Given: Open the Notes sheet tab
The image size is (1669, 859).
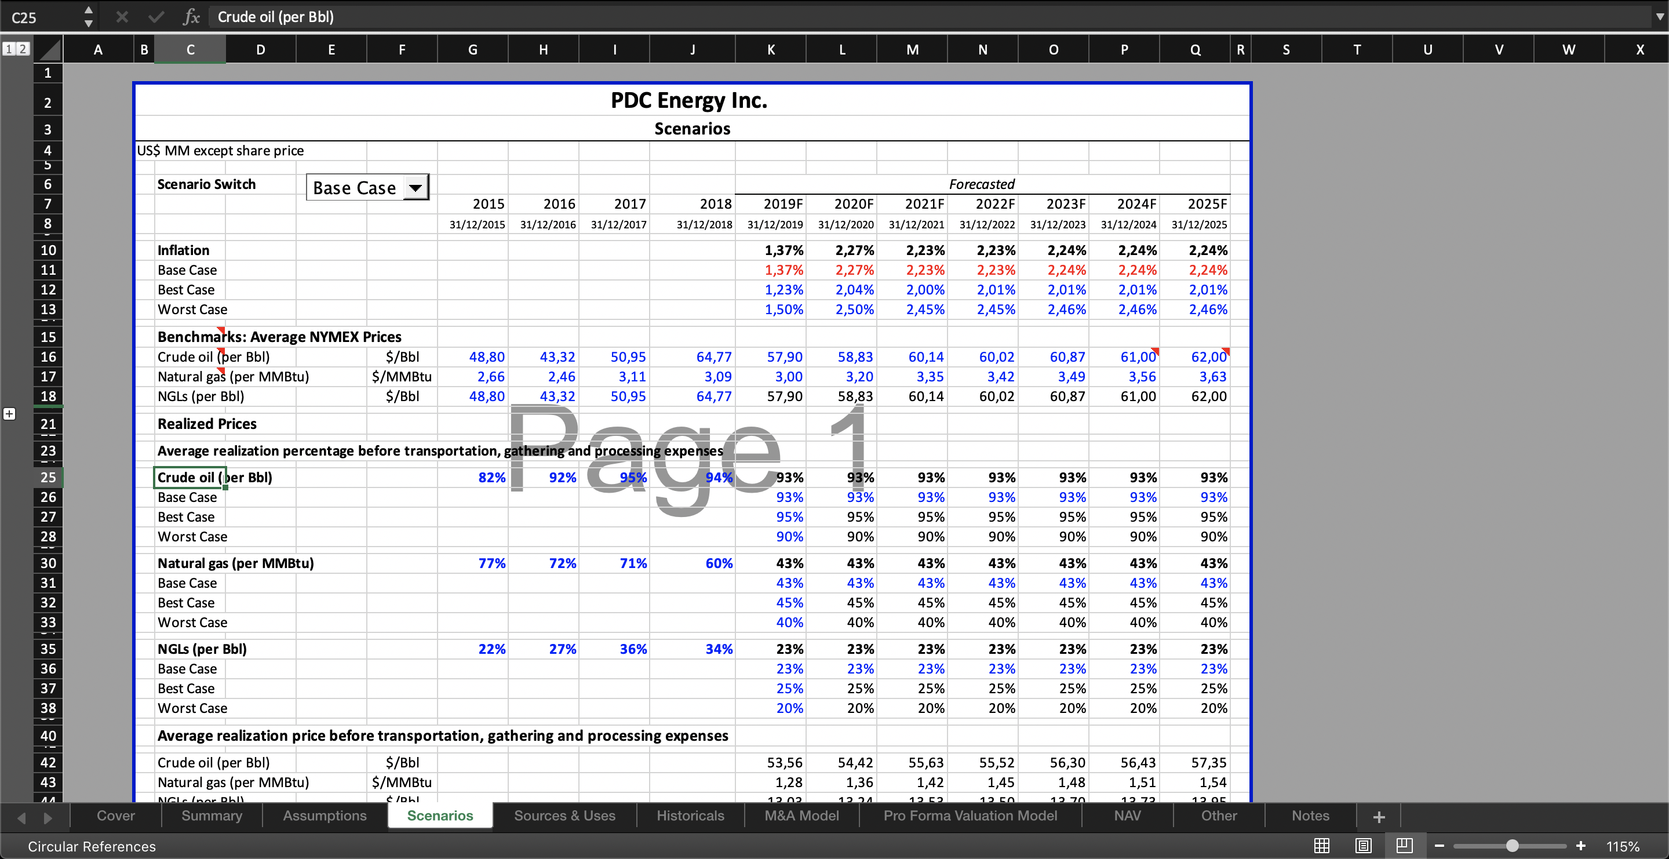Looking at the screenshot, I should (x=1310, y=816).
